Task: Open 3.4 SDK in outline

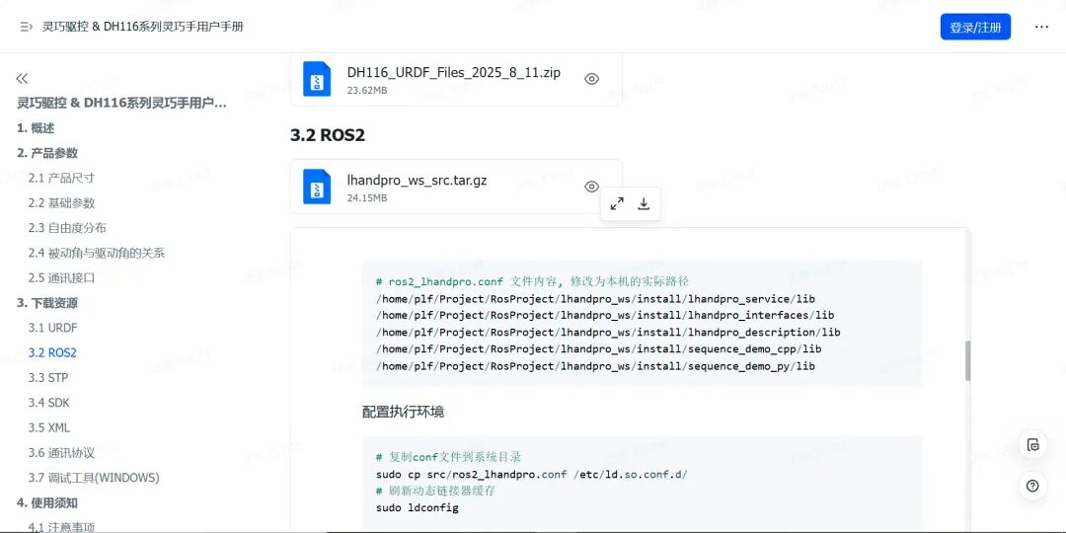Action: pyautogui.click(x=49, y=403)
